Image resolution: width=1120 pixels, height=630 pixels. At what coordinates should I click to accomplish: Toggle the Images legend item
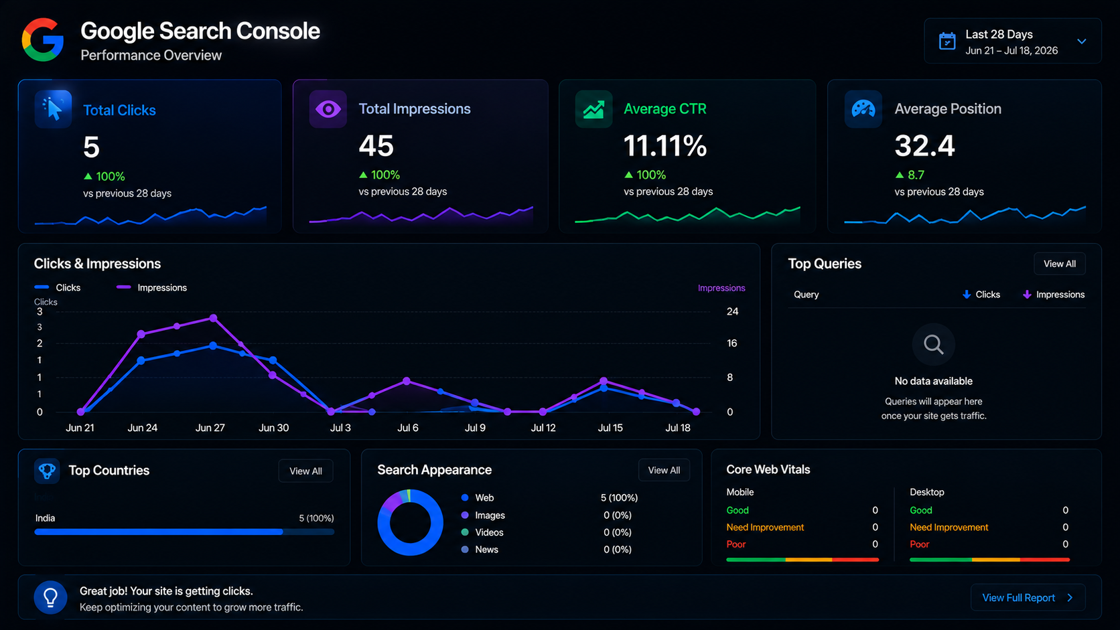pyautogui.click(x=483, y=516)
